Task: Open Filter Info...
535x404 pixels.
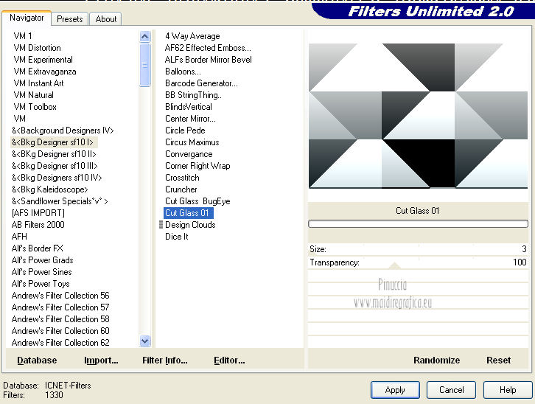Action: [x=165, y=361]
